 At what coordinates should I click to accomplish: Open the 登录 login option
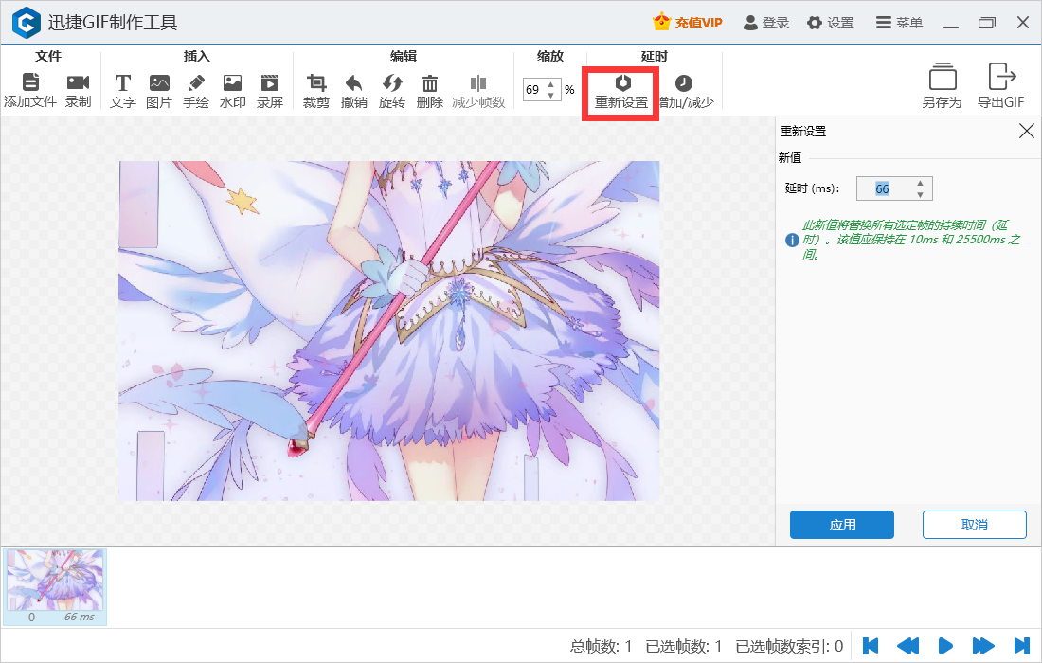coord(766,23)
